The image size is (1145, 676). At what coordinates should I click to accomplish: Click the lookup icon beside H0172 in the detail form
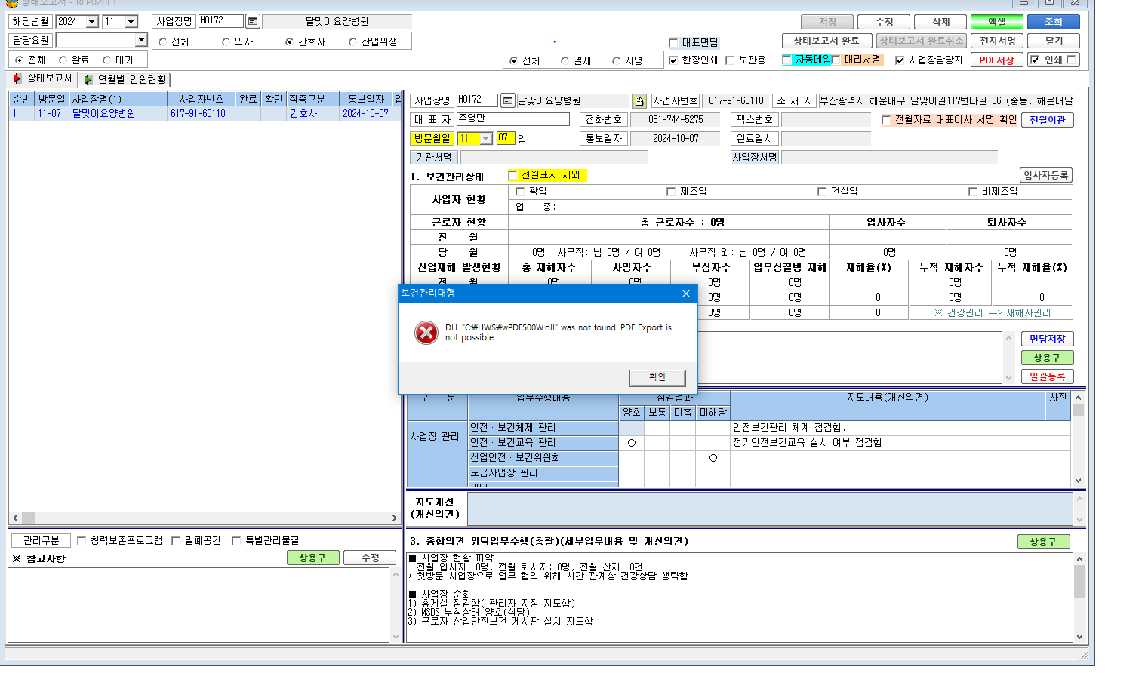508,100
